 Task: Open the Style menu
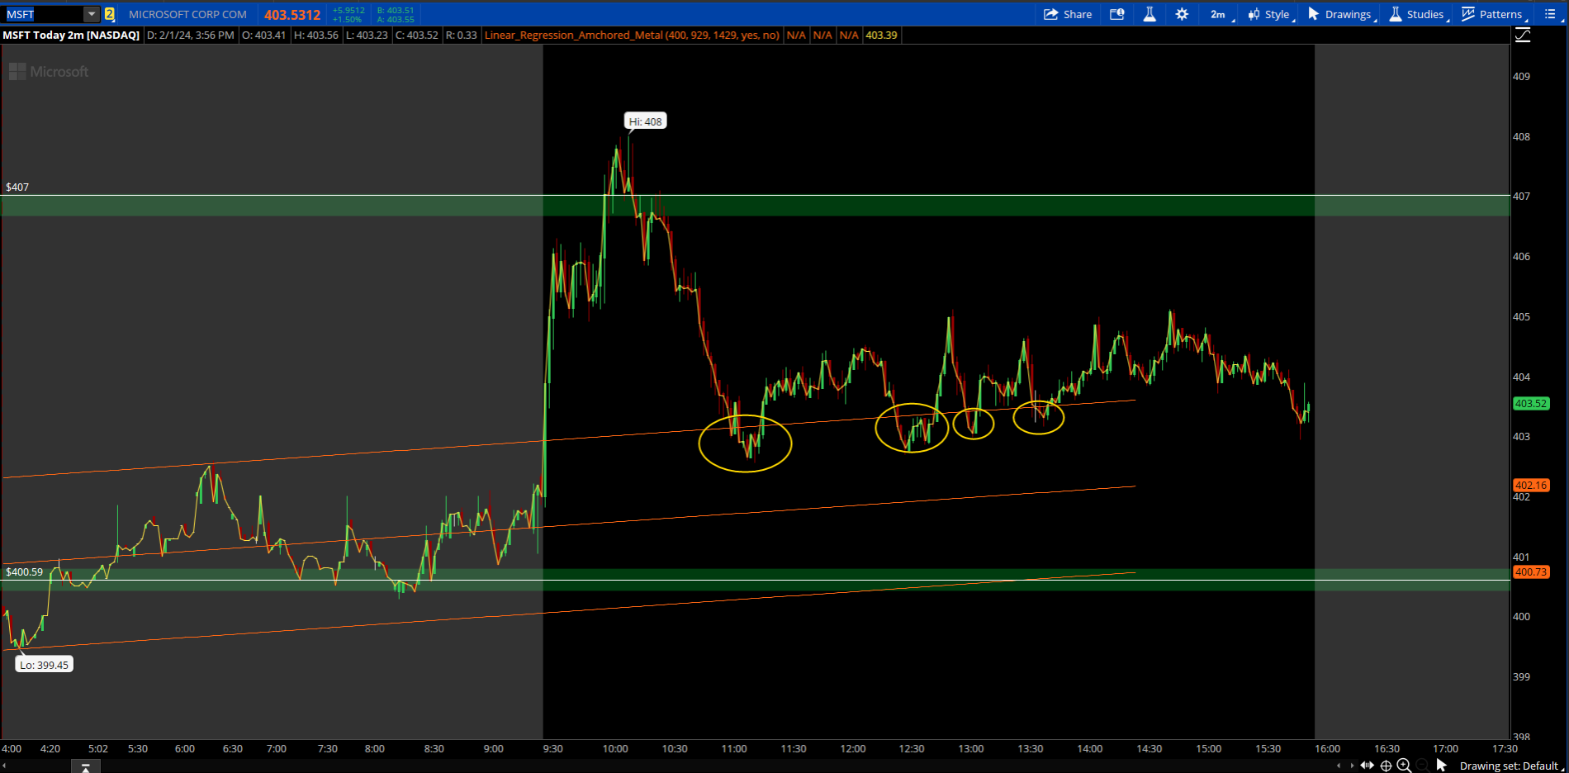click(x=1270, y=14)
